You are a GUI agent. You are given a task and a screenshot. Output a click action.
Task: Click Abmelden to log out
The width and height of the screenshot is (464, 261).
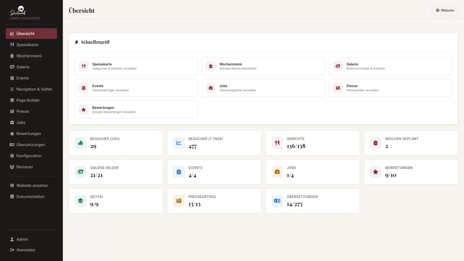31,250
